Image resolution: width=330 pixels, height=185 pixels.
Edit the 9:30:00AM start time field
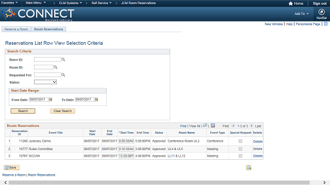(126, 149)
